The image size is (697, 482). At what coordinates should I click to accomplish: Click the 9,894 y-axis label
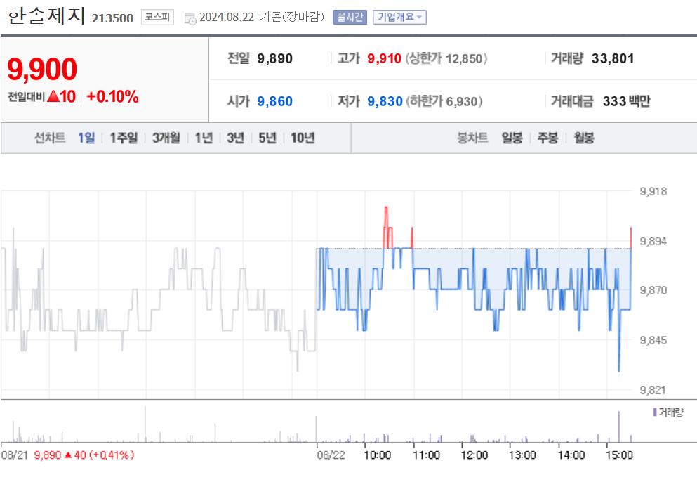[x=653, y=241]
